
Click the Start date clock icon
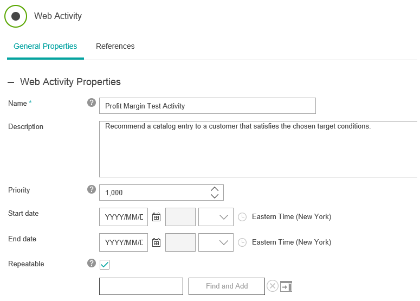pos(242,217)
